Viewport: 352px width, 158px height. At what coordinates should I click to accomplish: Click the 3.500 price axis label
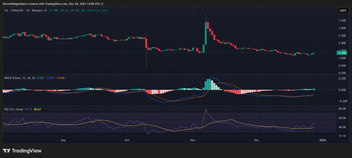[342, 20]
